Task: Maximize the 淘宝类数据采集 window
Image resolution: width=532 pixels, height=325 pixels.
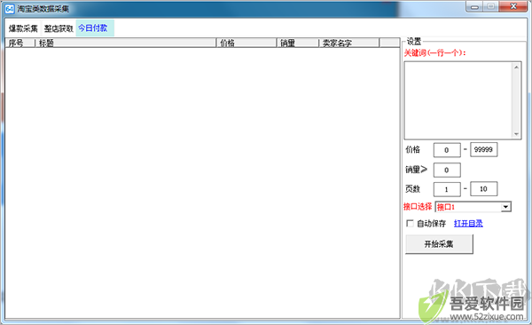Action: click(490, 6)
